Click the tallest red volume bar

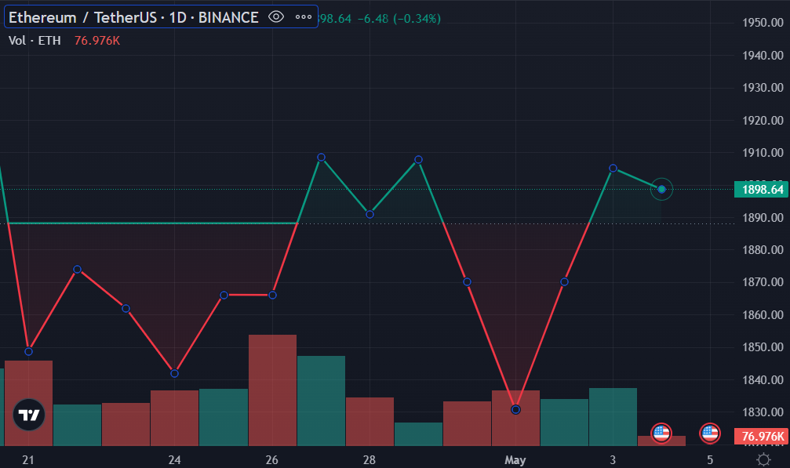click(272, 390)
